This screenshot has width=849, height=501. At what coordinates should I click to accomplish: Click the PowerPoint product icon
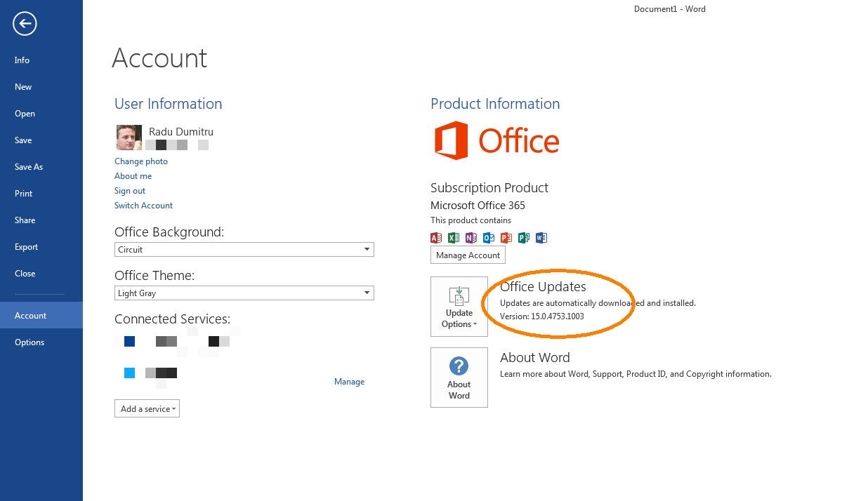click(x=506, y=238)
